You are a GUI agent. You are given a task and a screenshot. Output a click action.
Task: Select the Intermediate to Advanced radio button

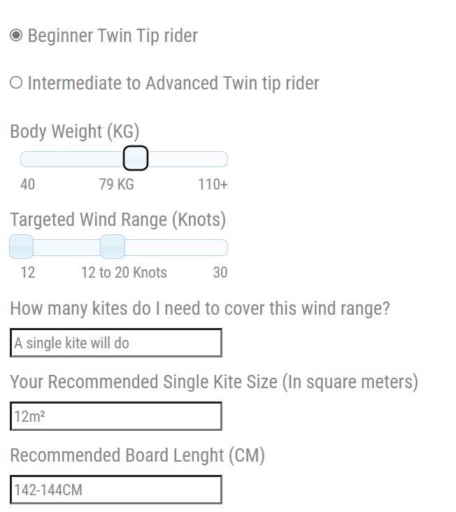[x=16, y=83]
